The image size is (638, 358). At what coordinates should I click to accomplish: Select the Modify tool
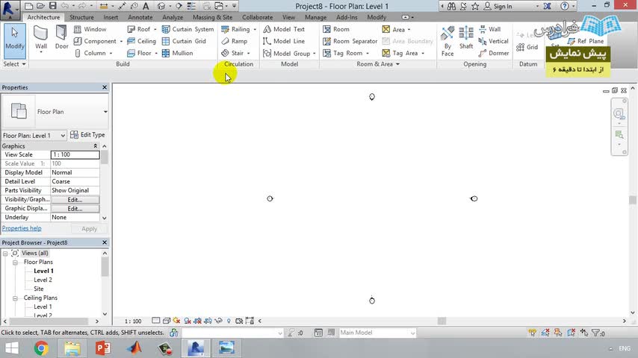tap(15, 41)
